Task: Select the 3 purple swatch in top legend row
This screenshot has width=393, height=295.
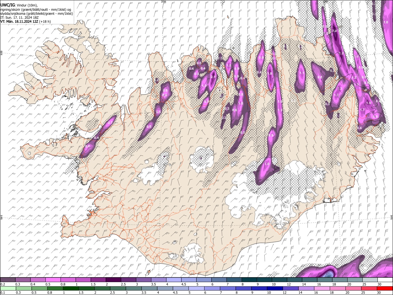Action: [x=143, y=280]
